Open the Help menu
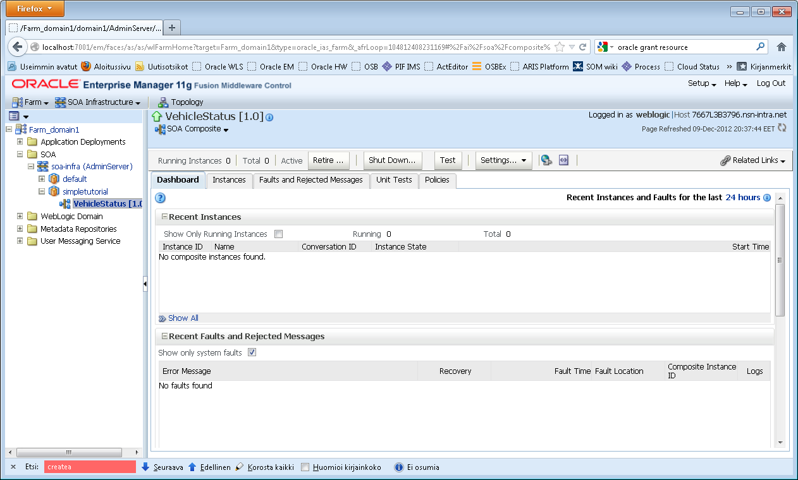 point(735,83)
